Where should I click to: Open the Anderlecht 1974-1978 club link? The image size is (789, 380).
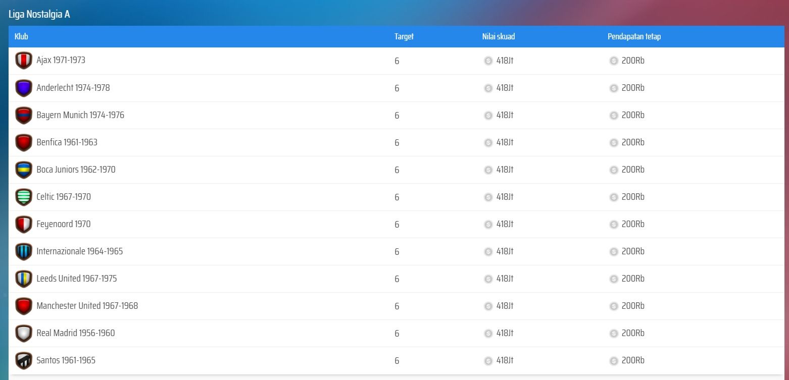[x=73, y=87]
